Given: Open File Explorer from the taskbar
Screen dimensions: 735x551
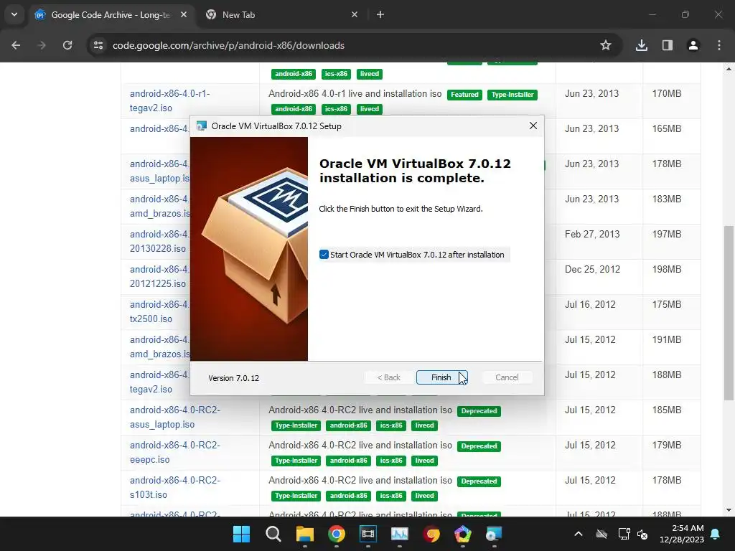Looking at the screenshot, I should pos(304,534).
